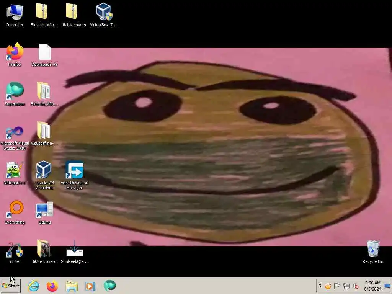Select the Files.fm_Win open folder icon
This screenshot has height=294, width=392.
point(44,95)
